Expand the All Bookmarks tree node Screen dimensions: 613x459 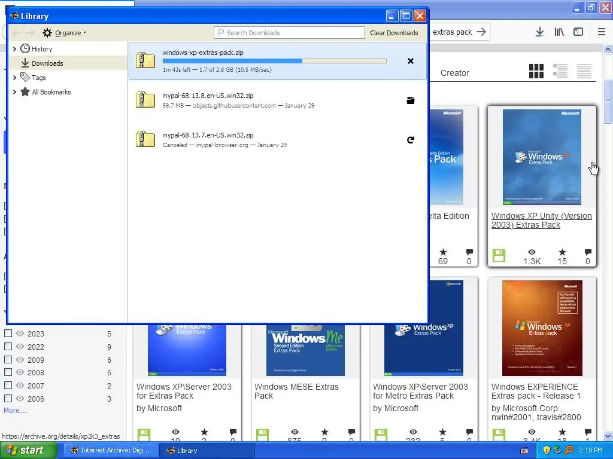coord(14,92)
